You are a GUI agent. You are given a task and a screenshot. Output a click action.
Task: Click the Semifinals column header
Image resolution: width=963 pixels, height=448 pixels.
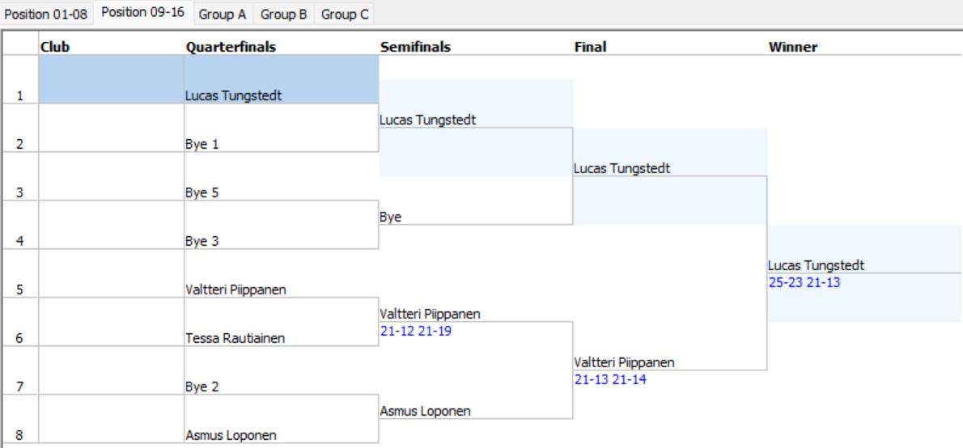point(415,47)
